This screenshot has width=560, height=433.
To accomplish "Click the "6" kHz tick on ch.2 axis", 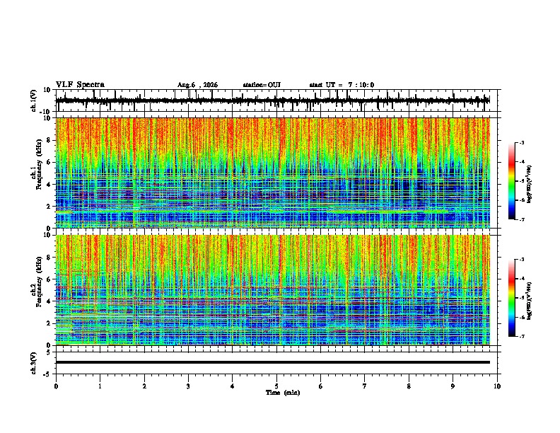I will (49, 279).
